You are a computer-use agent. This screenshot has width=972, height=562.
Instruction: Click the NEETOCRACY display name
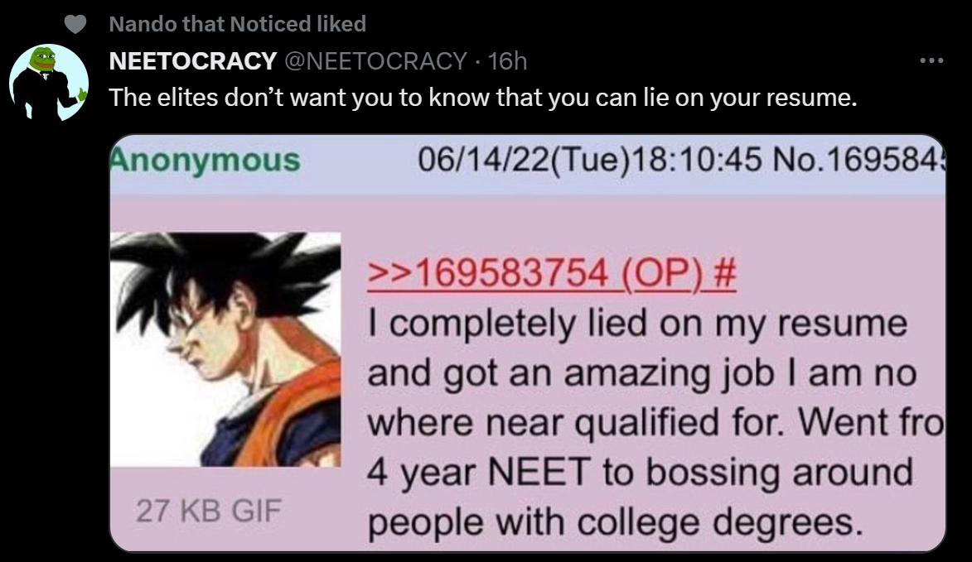(193, 61)
